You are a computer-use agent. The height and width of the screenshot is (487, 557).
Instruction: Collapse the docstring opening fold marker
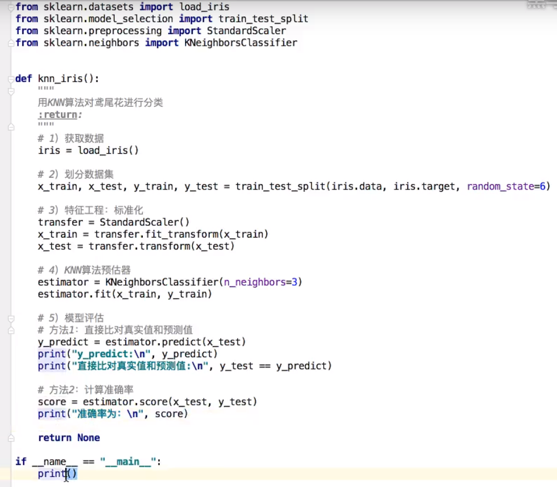pyautogui.click(x=11, y=92)
